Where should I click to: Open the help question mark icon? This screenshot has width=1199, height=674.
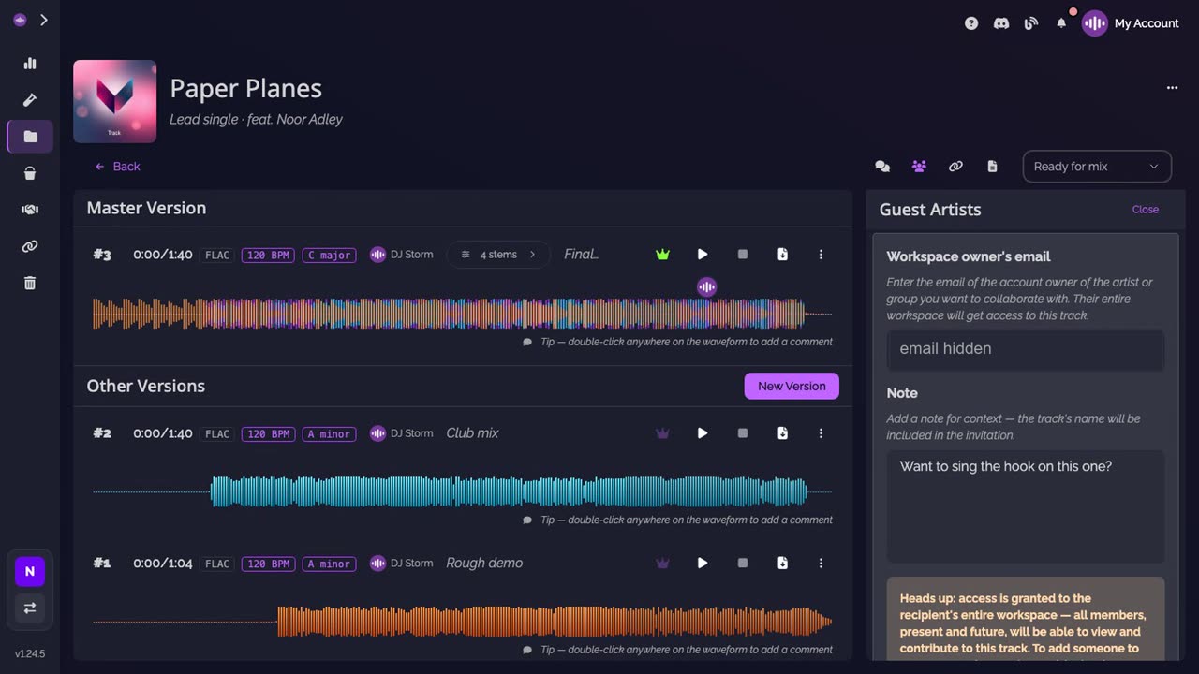tap(971, 23)
